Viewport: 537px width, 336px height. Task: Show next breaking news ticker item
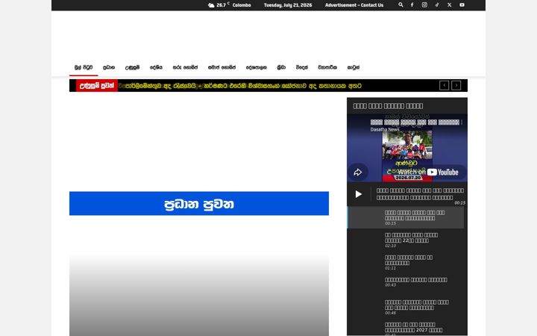click(x=456, y=85)
